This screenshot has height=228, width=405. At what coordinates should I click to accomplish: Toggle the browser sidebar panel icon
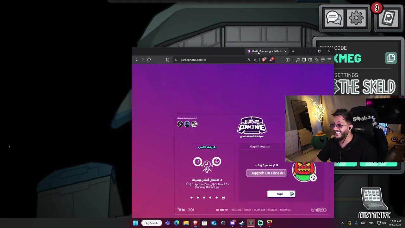click(x=304, y=60)
